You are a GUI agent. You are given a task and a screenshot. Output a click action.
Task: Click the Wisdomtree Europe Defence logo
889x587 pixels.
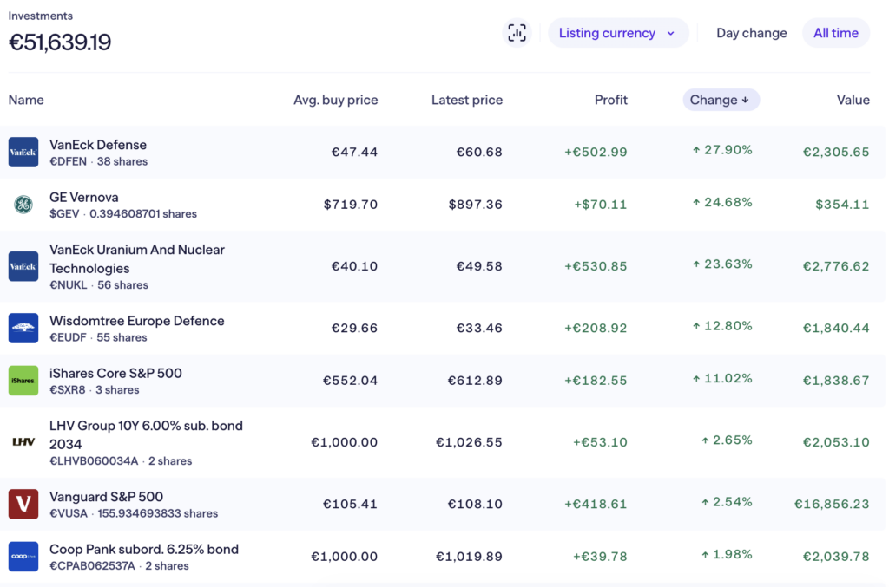tap(23, 329)
